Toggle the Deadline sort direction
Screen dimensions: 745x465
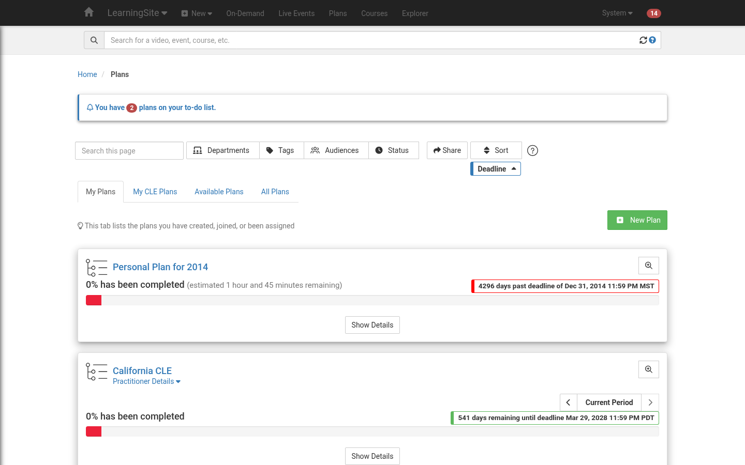pyautogui.click(x=496, y=169)
